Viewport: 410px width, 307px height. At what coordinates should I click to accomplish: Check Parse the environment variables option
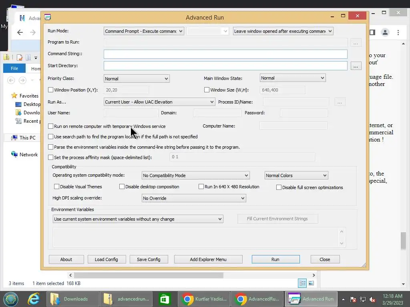click(x=50, y=147)
